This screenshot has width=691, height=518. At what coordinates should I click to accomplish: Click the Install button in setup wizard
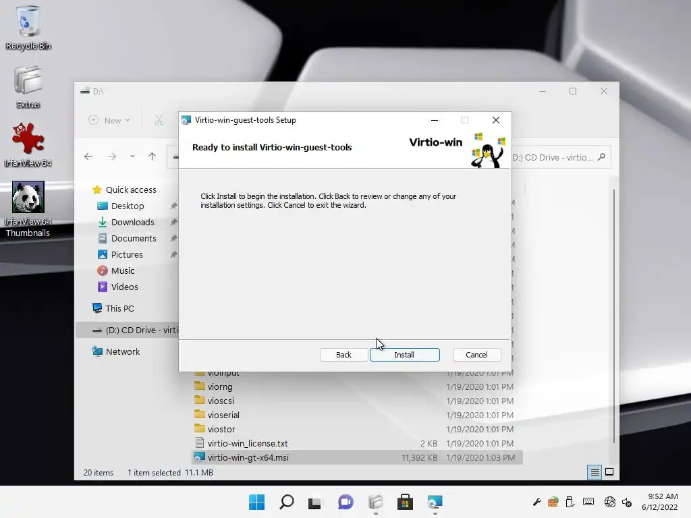click(405, 355)
